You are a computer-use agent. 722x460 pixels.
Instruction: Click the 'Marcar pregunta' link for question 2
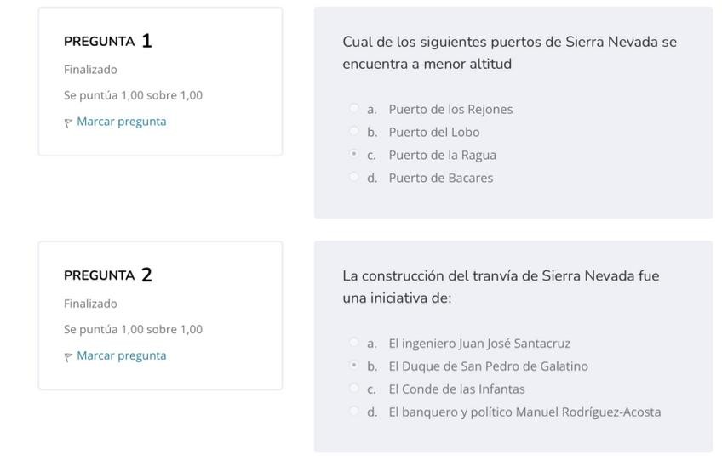click(x=122, y=355)
